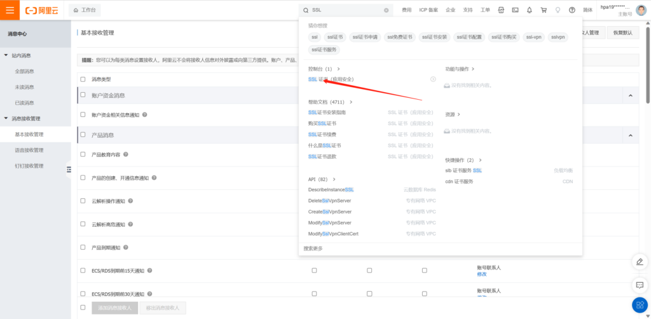This screenshot has width=651, height=319.
Task: Open the orange hamburger navigation menu
Action: 10,10
